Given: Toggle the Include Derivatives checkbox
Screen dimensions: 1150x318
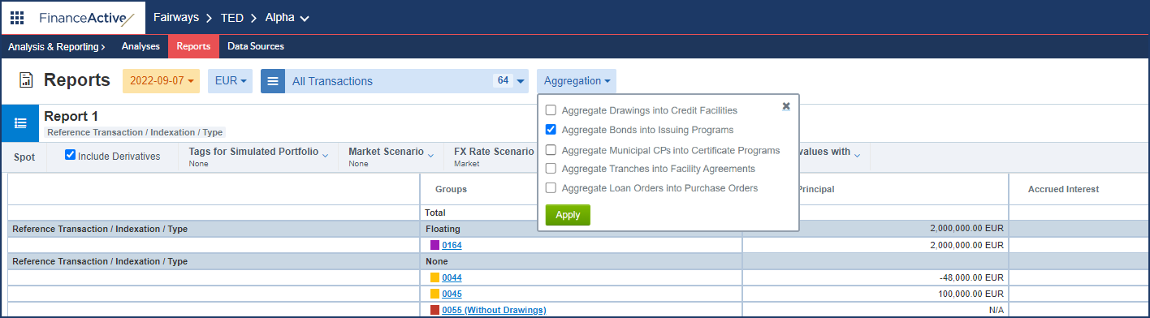Looking at the screenshot, I should point(71,156).
